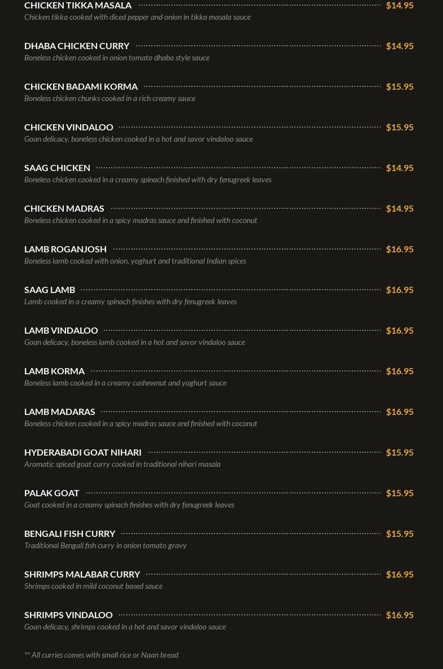
Task: Click the Chicken Madras heading
Action: [64, 208]
